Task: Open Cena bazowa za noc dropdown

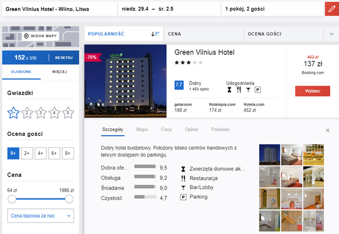Action: pos(41,216)
